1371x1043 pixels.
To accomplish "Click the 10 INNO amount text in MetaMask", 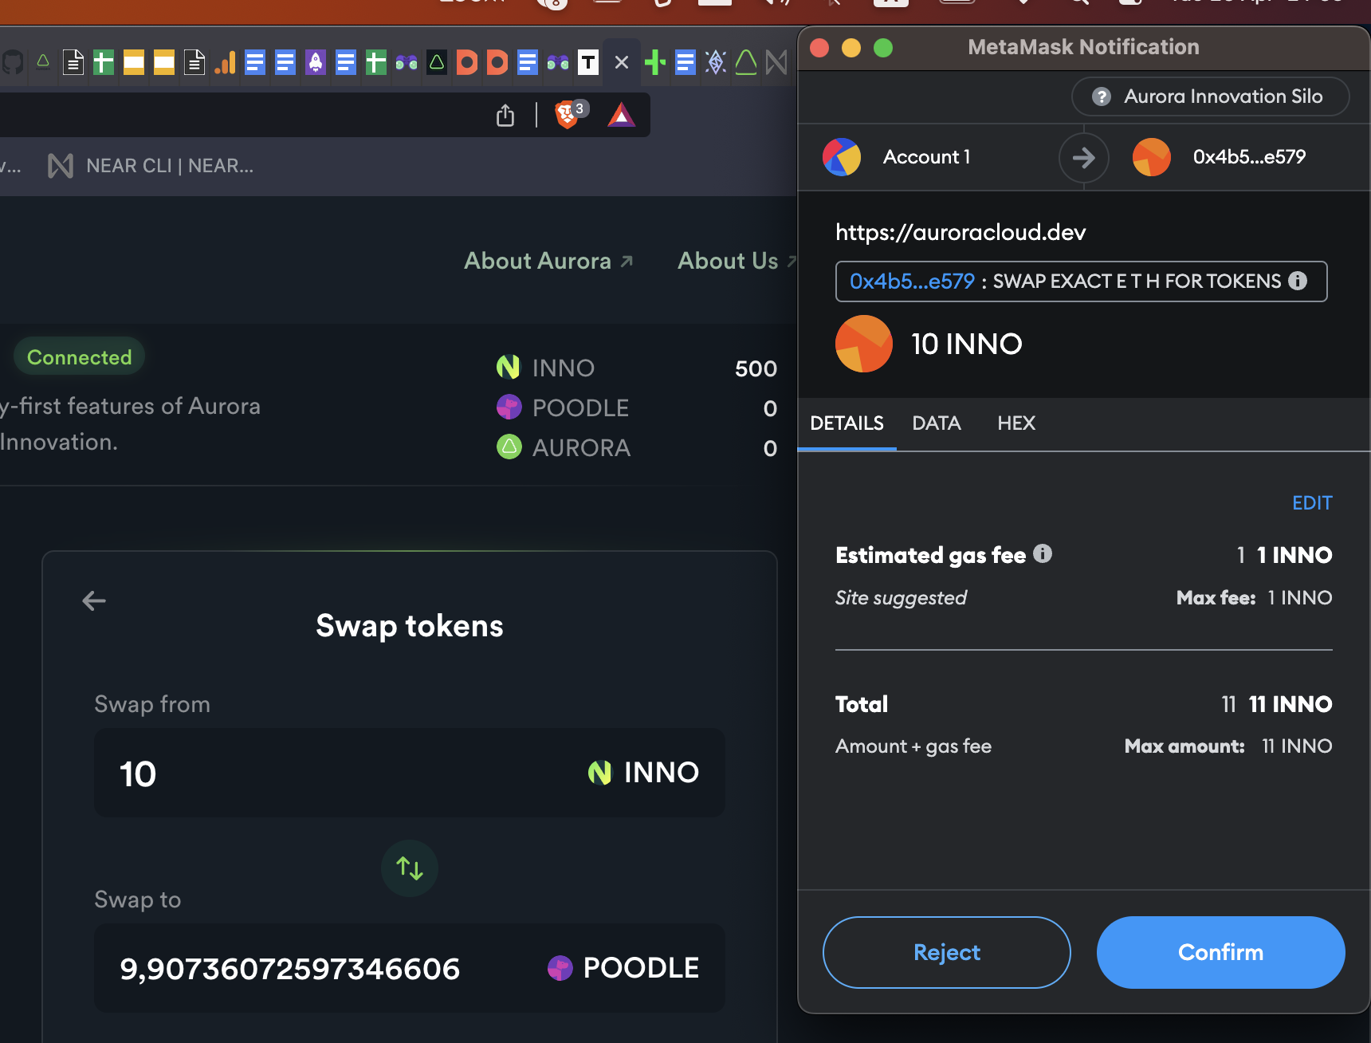I will (967, 344).
